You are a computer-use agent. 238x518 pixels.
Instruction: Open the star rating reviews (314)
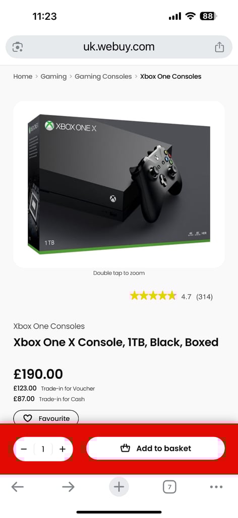coord(171,296)
